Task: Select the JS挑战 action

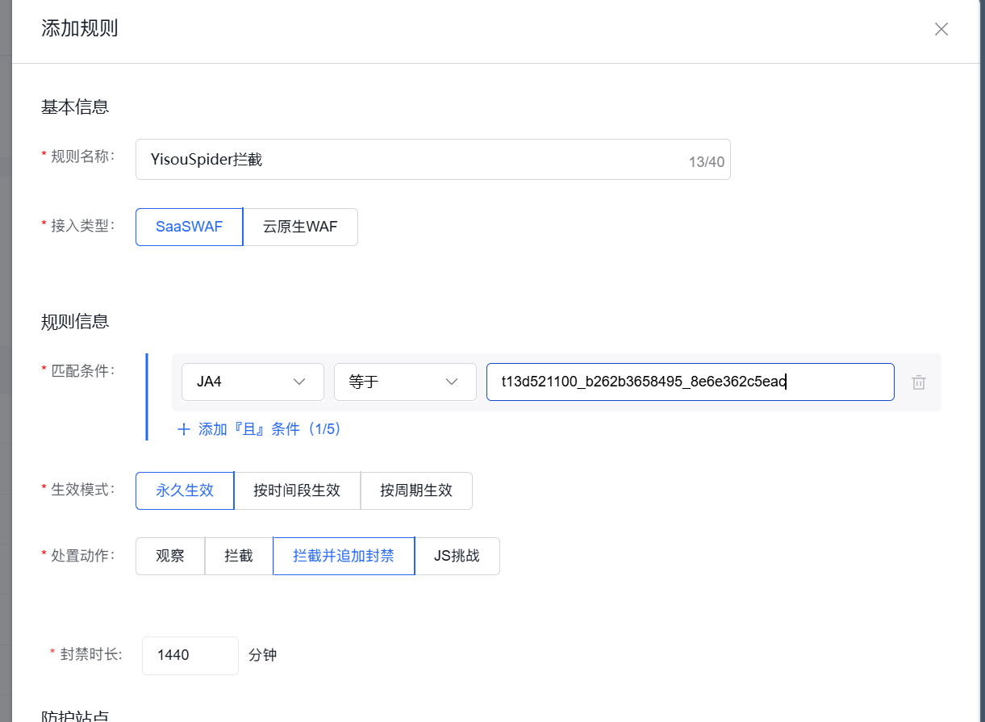Action: (x=457, y=556)
